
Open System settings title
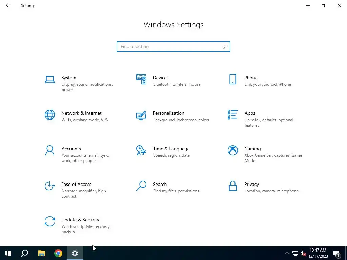click(68, 78)
